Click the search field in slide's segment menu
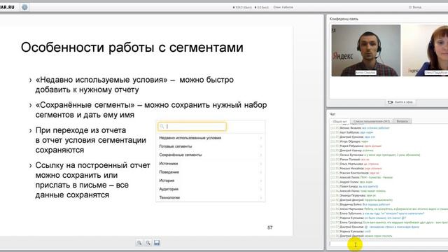Image resolution: width=448 pixels, height=252 pixels. (x=192, y=127)
